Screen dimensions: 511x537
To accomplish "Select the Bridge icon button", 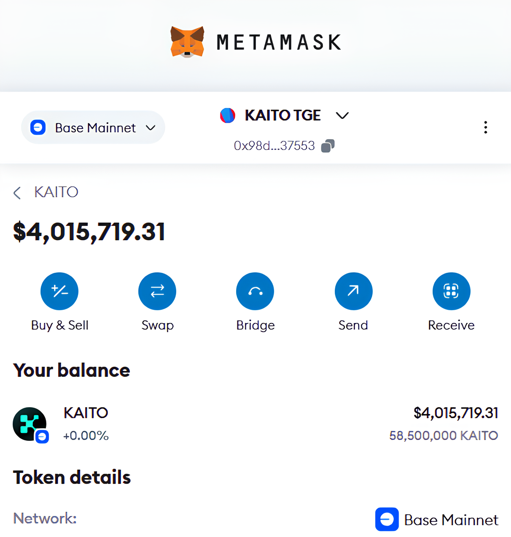I will [255, 291].
